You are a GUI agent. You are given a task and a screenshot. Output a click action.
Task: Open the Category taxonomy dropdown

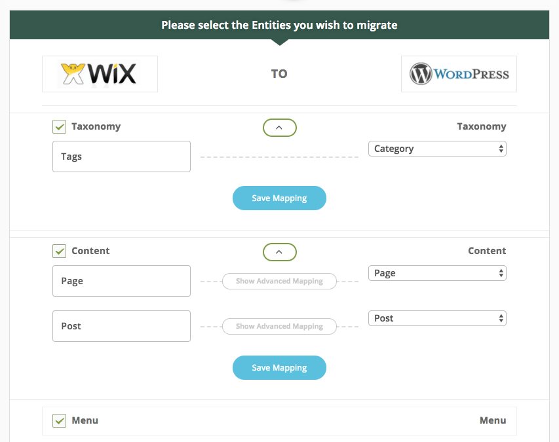436,149
